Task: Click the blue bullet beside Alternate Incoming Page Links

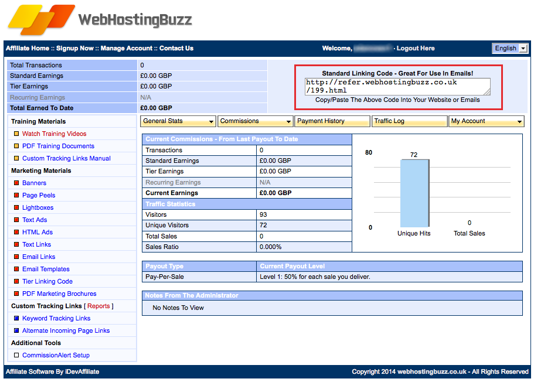Action: click(16, 330)
